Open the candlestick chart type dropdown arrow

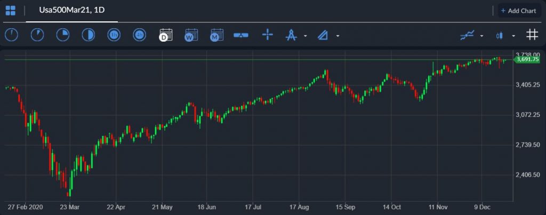(513, 36)
